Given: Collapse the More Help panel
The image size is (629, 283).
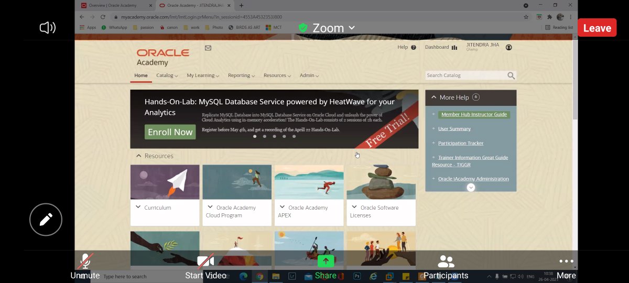Looking at the screenshot, I should pos(434,97).
